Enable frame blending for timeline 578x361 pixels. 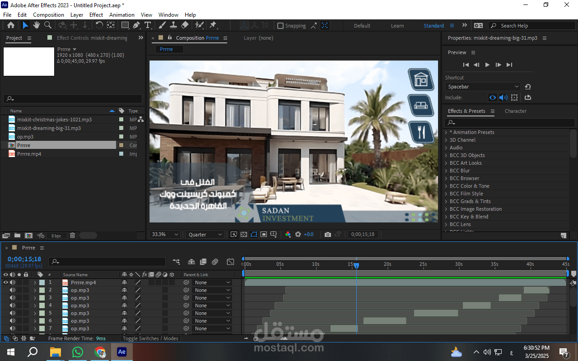[203, 262]
